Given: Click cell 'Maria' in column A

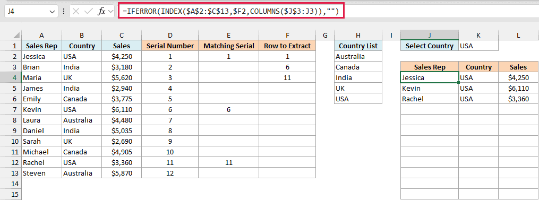Looking at the screenshot, I should coord(41,77).
